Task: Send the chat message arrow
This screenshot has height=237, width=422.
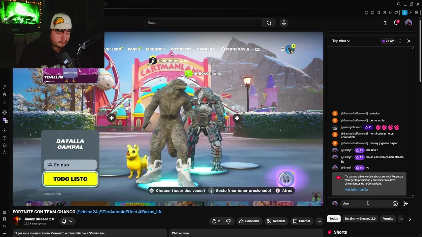Action: (x=406, y=204)
